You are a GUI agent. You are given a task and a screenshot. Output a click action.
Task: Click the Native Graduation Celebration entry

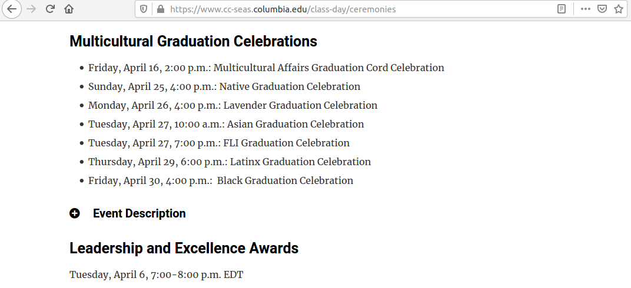point(224,86)
